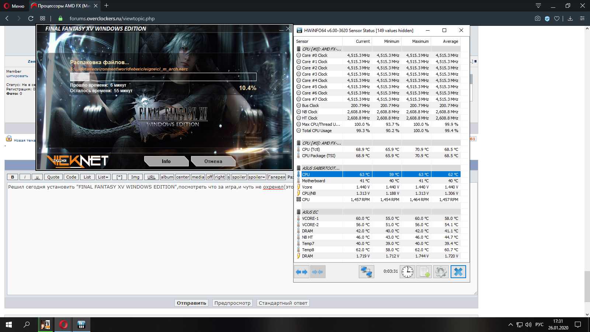This screenshot has height=332, width=590.
Task: Insert an Img BBCode tag
Action: [135, 177]
